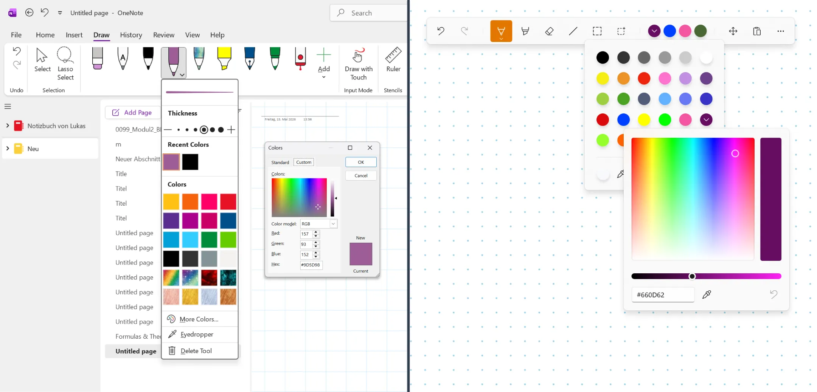The image size is (817, 392).
Task: Expand purple pen options dropdown arrow
Action: pos(182,75)
